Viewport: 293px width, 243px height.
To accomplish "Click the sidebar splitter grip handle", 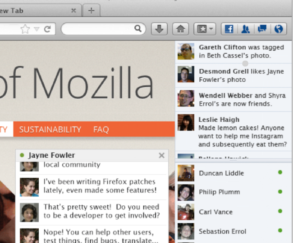I will click(233, 160).
